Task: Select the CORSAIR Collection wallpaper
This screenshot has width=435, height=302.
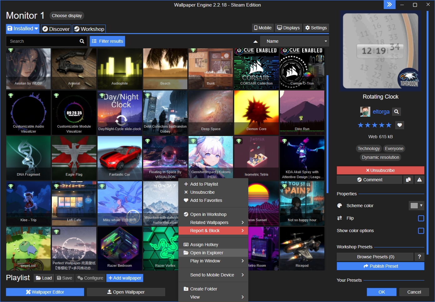Action: click(x=256, y=69)
